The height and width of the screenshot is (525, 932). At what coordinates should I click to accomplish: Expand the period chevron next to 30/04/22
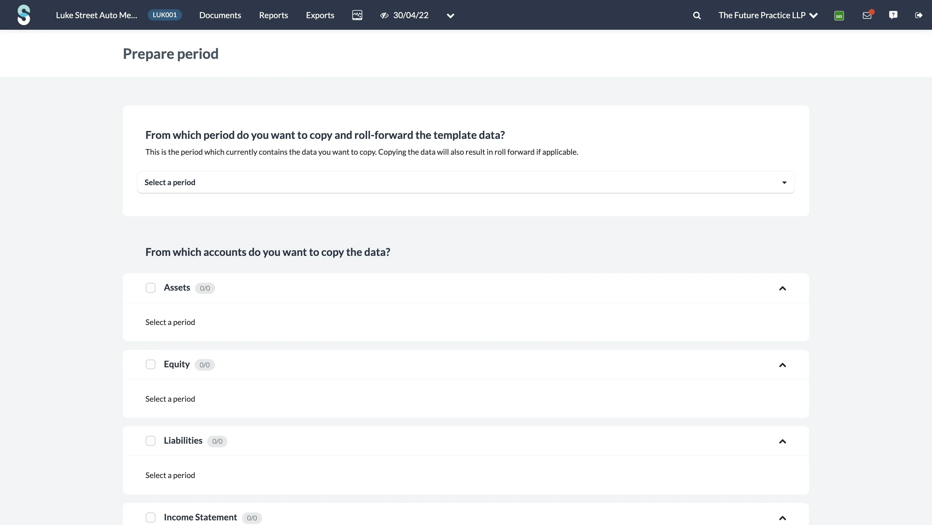[x=450, y=16]
